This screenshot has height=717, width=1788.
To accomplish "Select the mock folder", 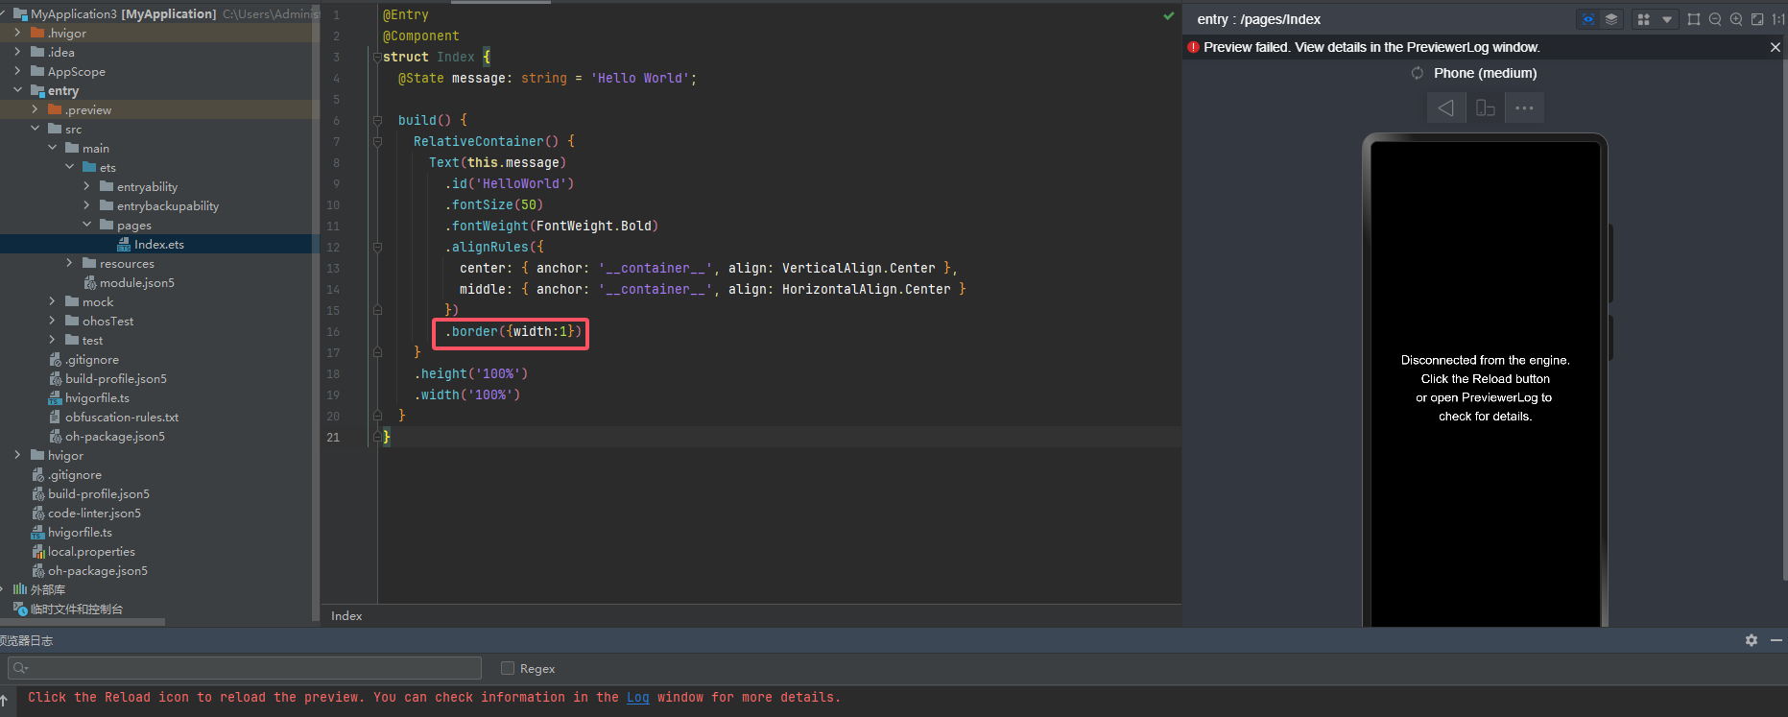I will (x=98, y=302).
